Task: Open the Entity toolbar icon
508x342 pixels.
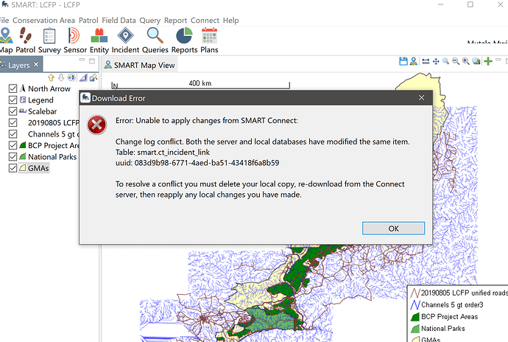Action: [x=99, y=35]
